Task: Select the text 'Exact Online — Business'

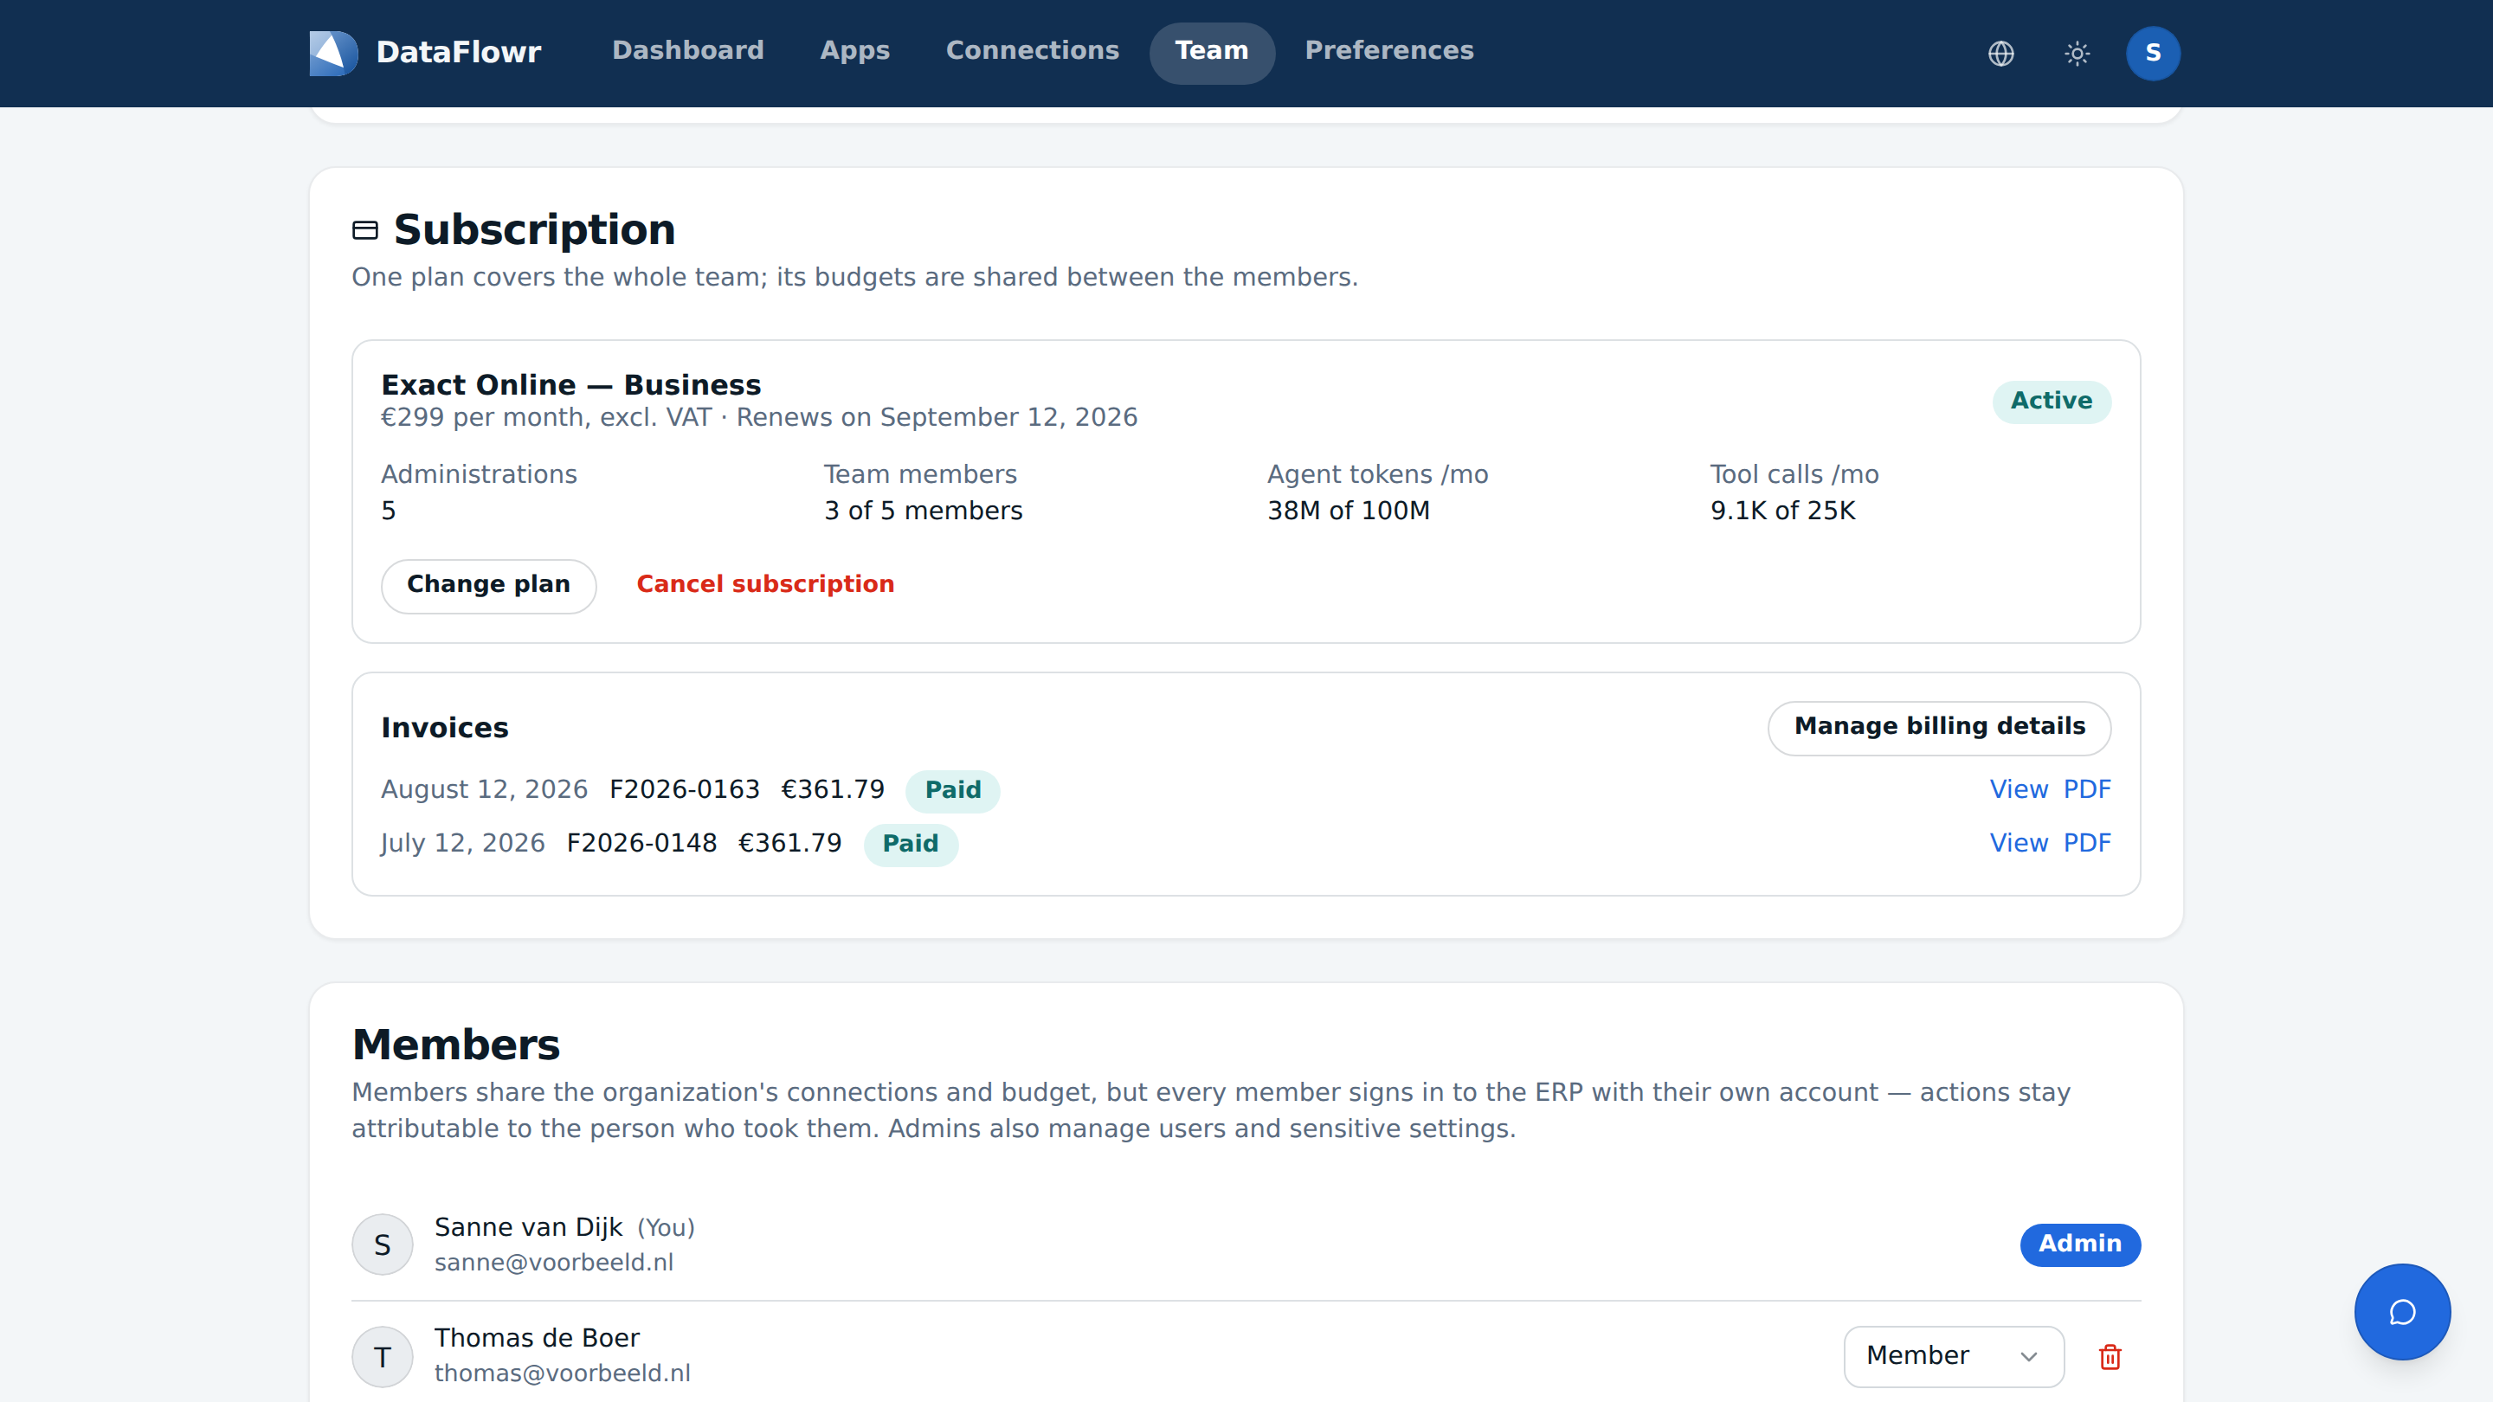Action: coord(571,385)
